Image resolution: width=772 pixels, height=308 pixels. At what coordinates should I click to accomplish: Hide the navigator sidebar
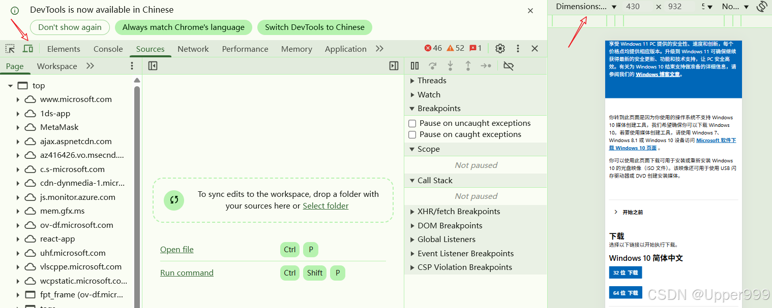(153, 66)
